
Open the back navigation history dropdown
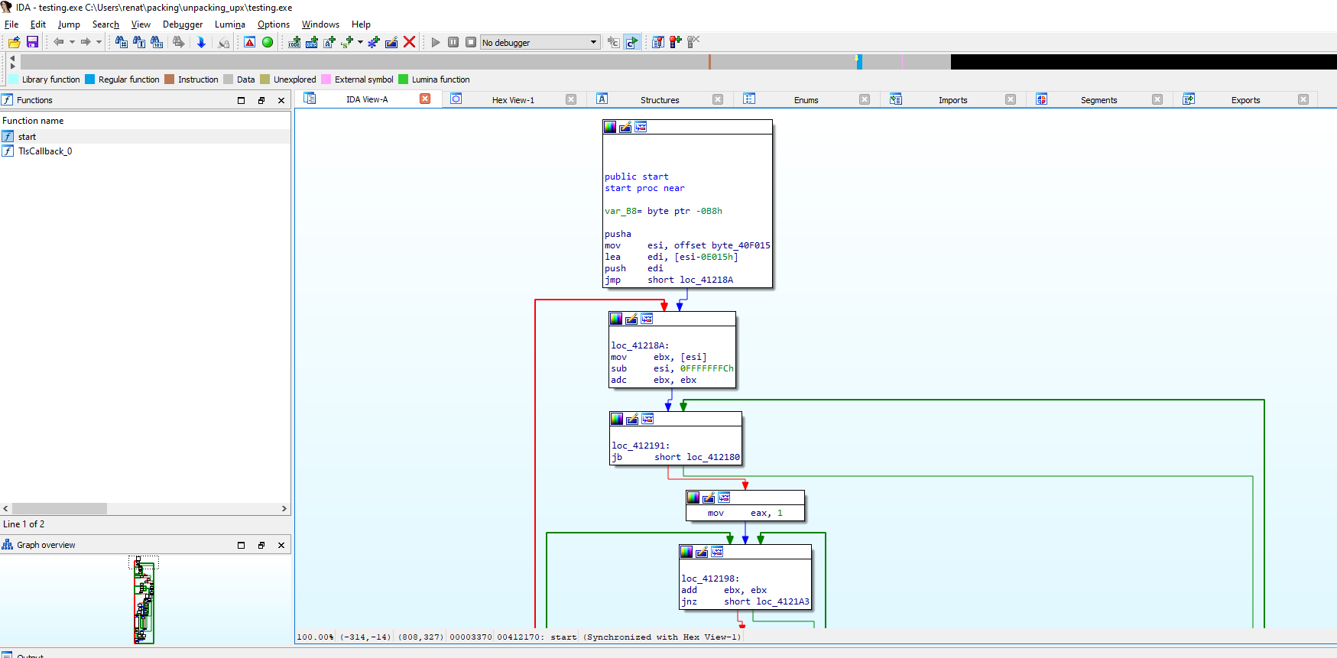[x=72, y=42]
